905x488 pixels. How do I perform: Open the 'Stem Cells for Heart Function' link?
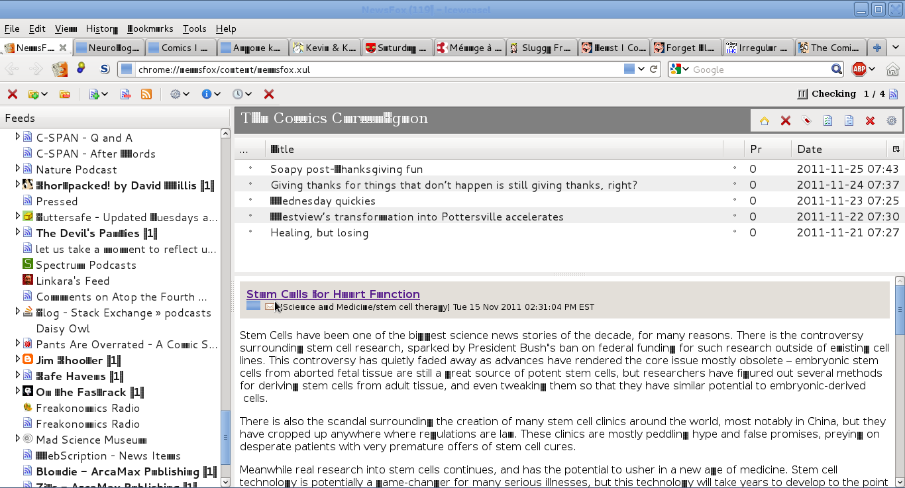(333, 294)
